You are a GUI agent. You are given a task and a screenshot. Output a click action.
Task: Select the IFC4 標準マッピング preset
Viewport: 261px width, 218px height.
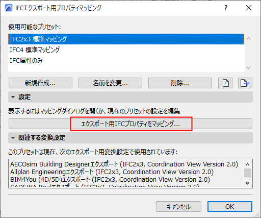(126, 50)
